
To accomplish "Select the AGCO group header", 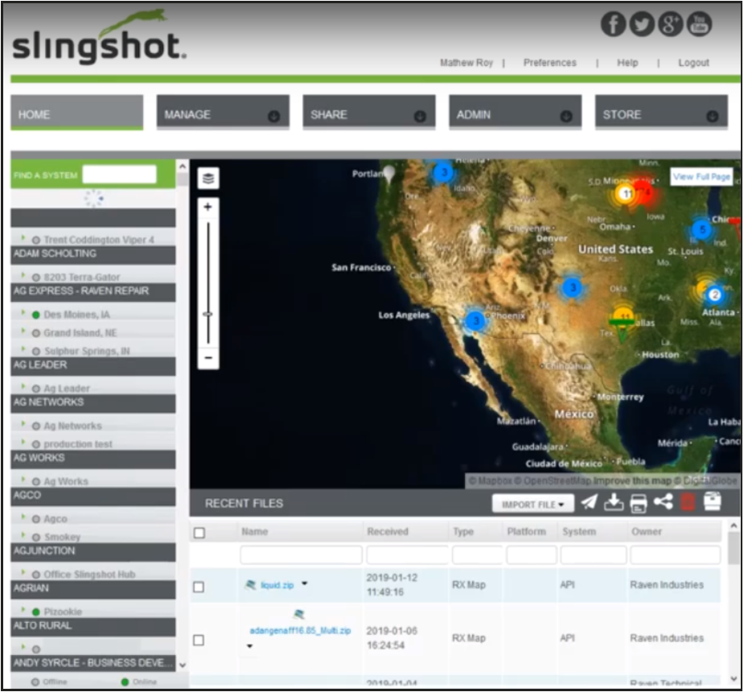I will tap(93, 496).
